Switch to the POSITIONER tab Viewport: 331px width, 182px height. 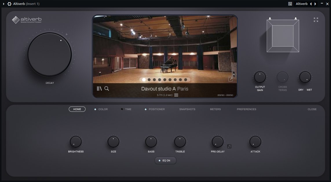coord(157,109)
